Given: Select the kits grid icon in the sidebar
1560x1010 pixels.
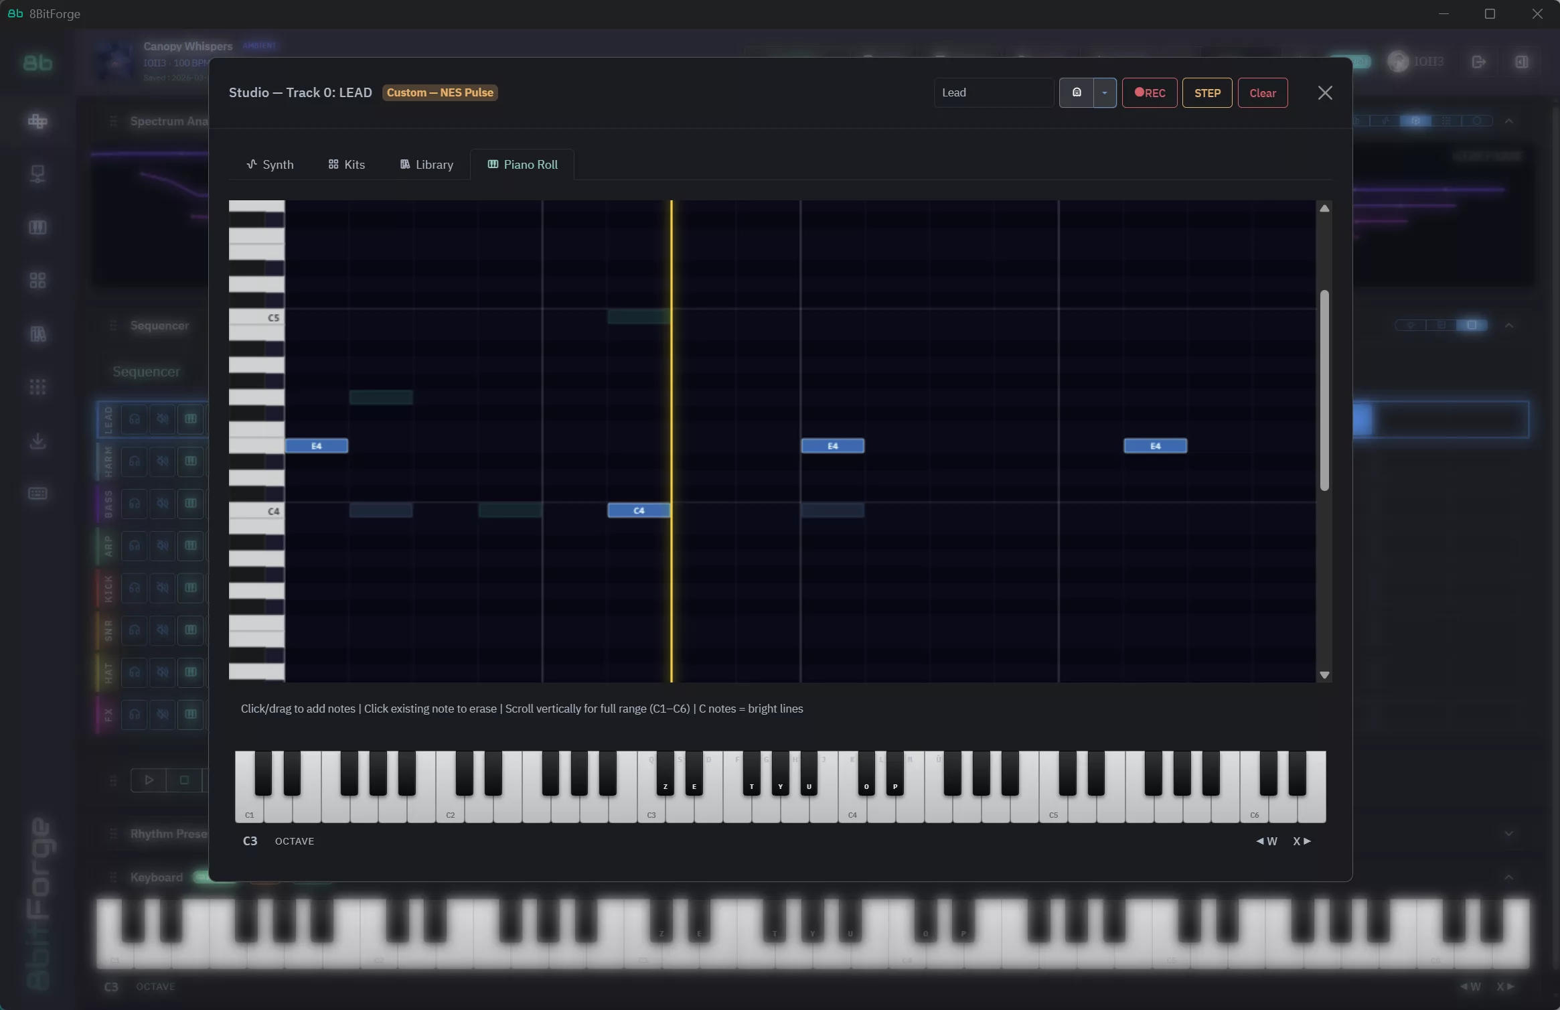Looking at the screenshot, I should click(38, 280).
